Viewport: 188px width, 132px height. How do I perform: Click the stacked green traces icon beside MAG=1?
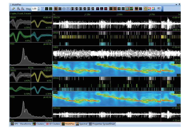coord(51,9)
